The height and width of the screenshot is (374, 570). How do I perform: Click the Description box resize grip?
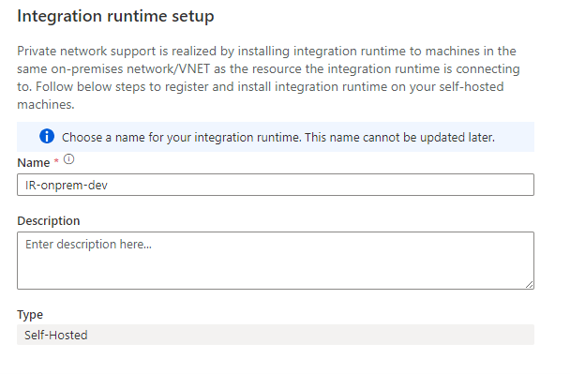tap(530, 285)
